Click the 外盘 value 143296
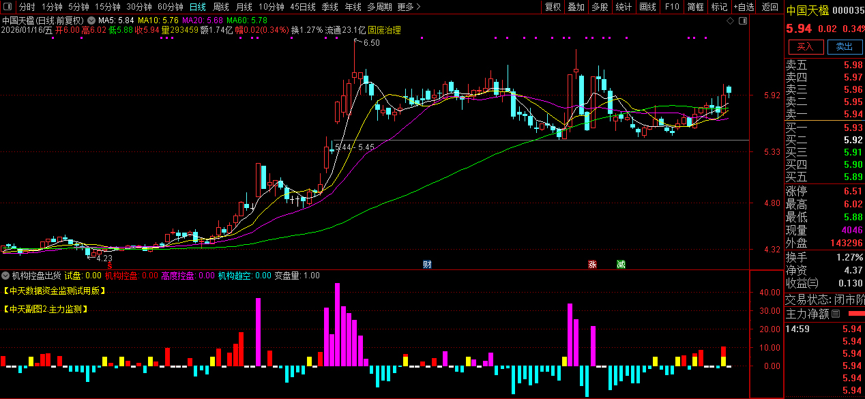 (847, 243)
